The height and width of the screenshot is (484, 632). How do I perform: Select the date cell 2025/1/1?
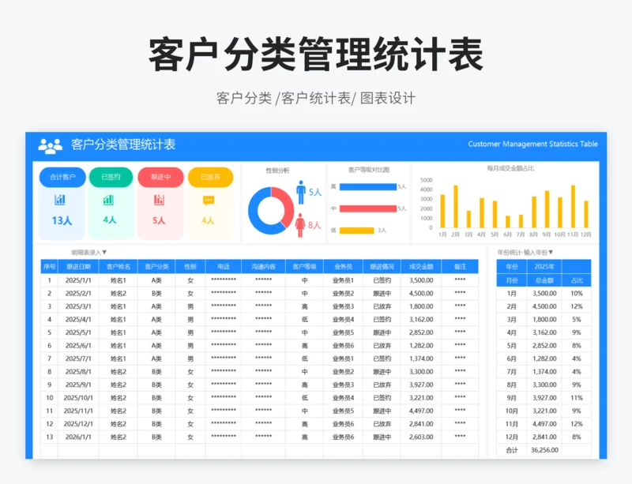click(78, 280)
